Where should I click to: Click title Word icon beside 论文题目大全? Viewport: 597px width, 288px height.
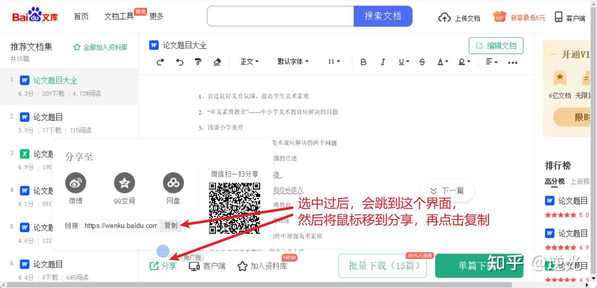click(x=154, y=45)
